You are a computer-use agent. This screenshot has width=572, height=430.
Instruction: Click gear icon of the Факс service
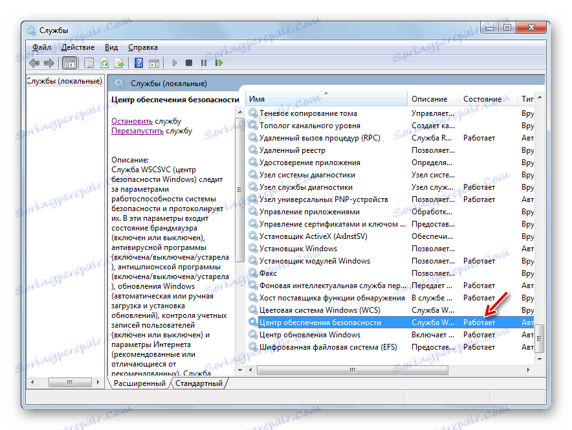(x=253, y=273)
